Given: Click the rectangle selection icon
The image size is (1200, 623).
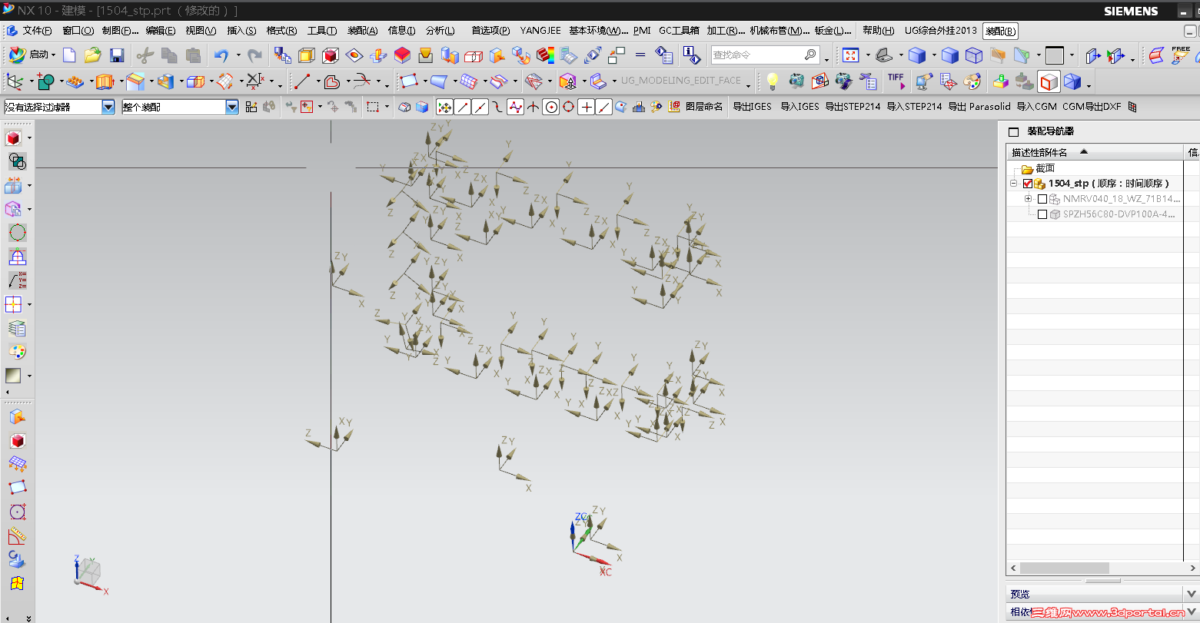Looking at the screenshot, I should 373,107.
